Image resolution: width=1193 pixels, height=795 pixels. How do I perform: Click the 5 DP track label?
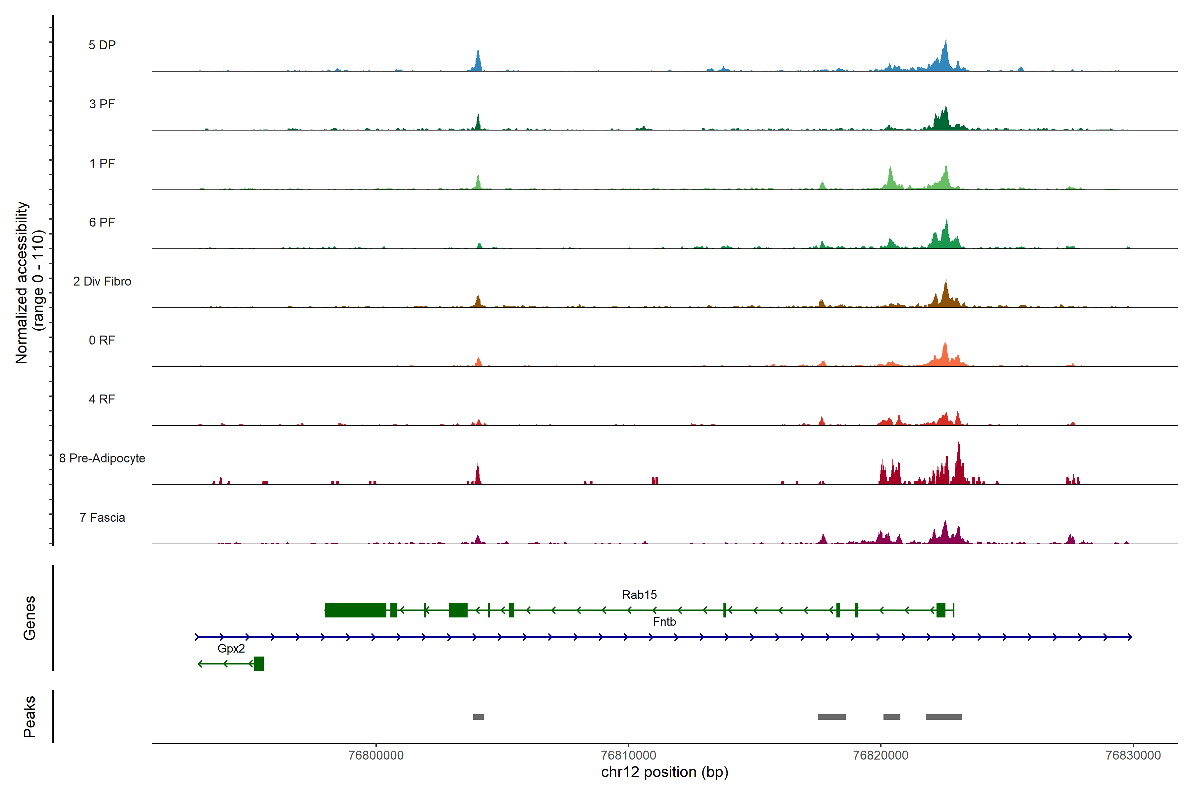(x=102, y=45)
